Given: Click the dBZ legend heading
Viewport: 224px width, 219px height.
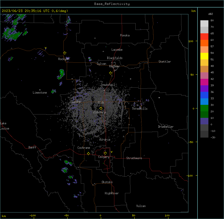Looking at the screenshot, I should (x=210, y=14).
